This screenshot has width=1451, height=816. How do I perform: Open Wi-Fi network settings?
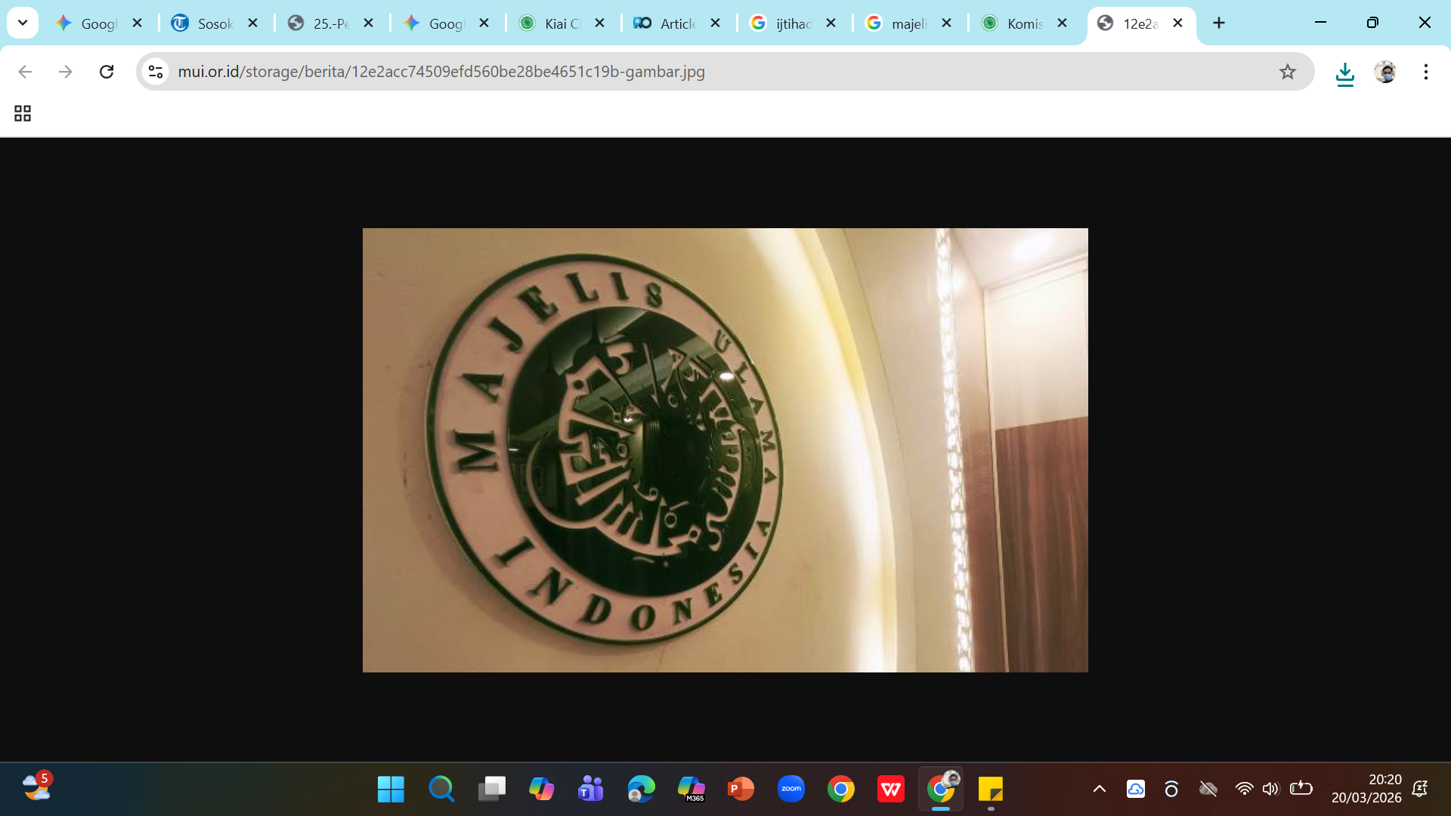click(x=1244, y=790)
